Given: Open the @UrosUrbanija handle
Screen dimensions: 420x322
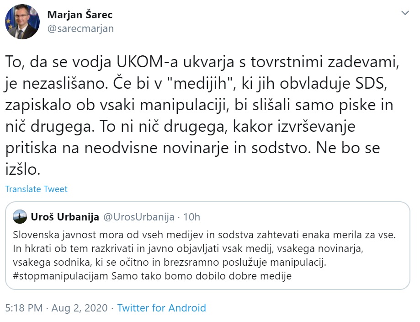Looking at the screenshot, I should [139, 217].
